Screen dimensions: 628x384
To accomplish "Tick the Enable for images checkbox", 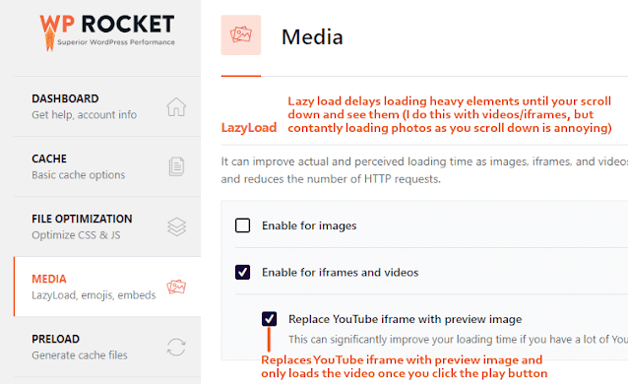I will (243, 225).
